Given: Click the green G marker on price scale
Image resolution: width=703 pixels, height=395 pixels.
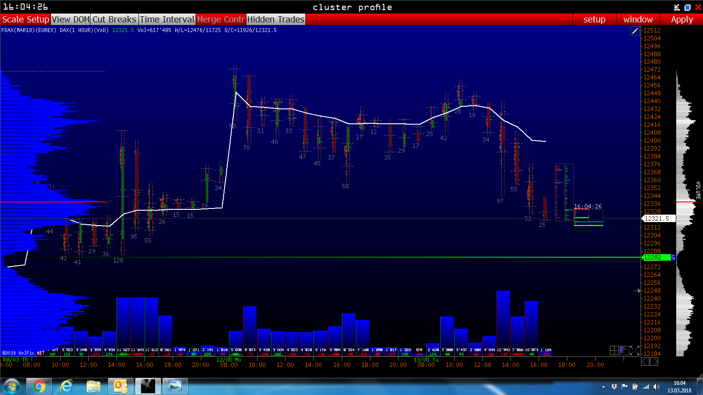Looking at the screenshot, I should pos(673,257).
